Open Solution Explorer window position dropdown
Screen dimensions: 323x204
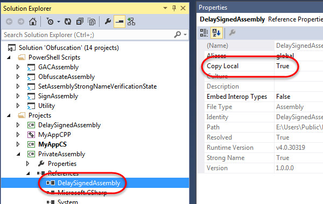tap(165, 8)
